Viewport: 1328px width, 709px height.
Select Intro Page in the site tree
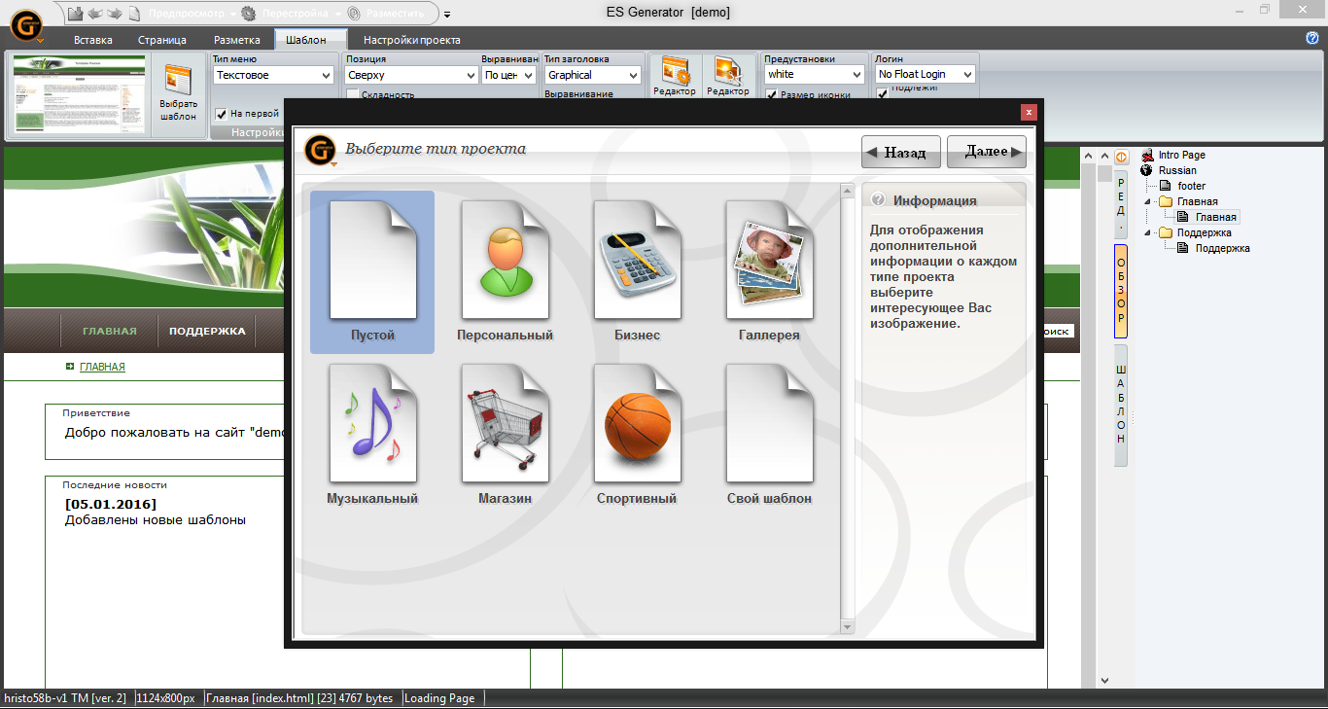pyautogui.click(x=1181, y=155)
